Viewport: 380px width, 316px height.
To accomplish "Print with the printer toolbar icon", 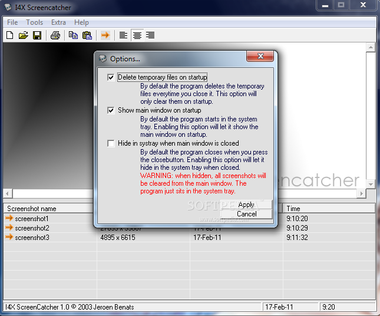I will click(55, 35).
